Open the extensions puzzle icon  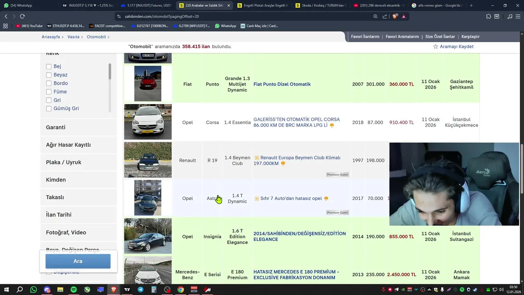tap(488, 16)
